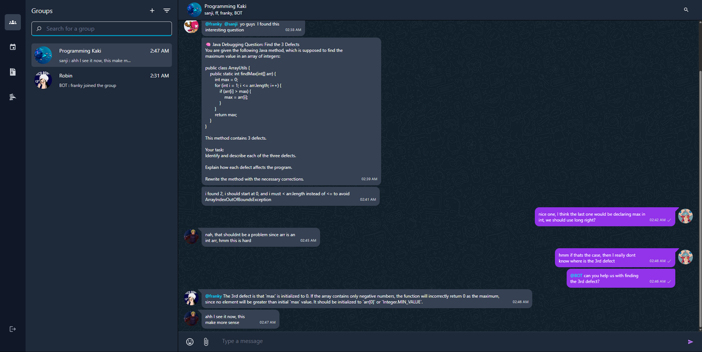This screenshot has width=702, height=352.
Task: Click the fourth sidebar icon below documents
Action: click(13, 97)
